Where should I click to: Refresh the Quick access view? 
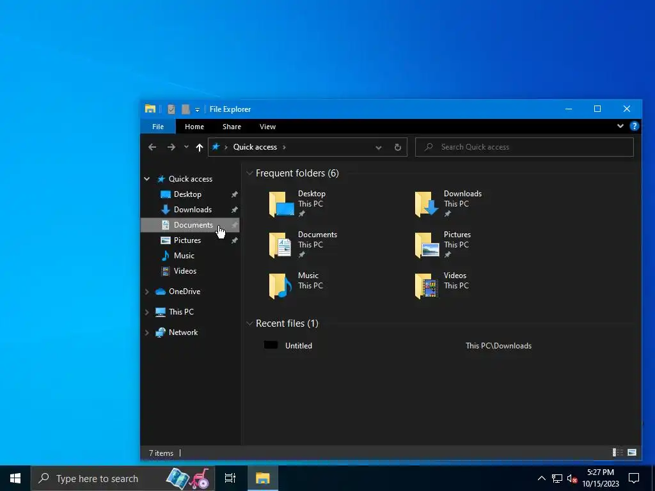click(x=398, y=148)
